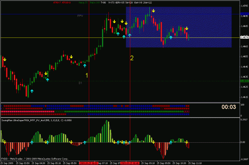This screenshot has height=165, width=249.
Task: Click the 25 Sep 11:10 time label
Action: coord(195,163)
